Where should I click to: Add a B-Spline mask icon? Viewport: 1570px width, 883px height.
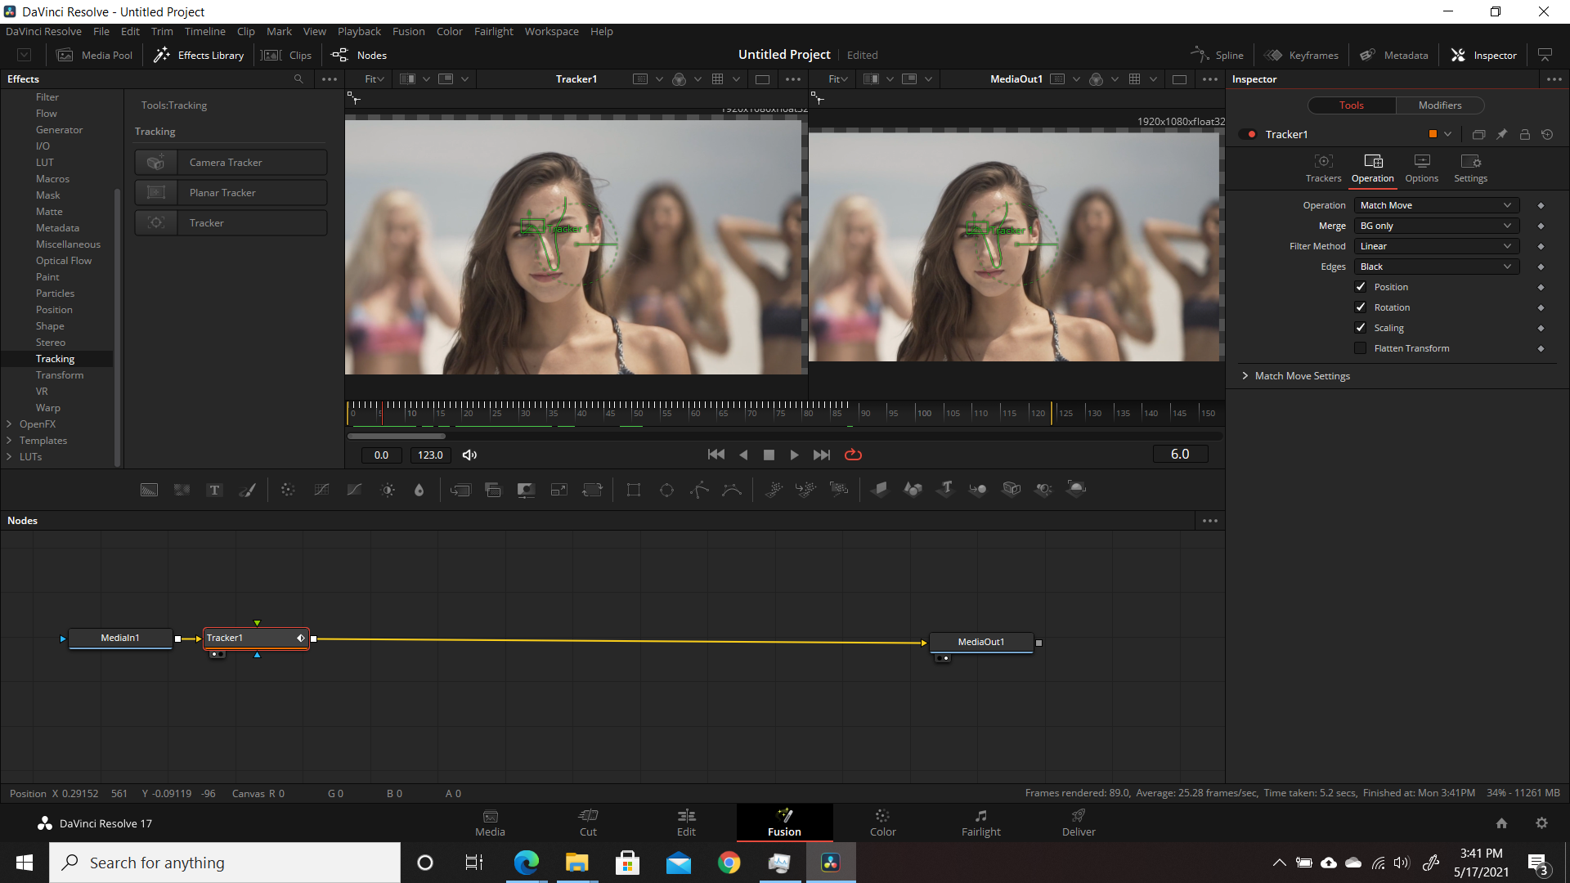point(732,490)
